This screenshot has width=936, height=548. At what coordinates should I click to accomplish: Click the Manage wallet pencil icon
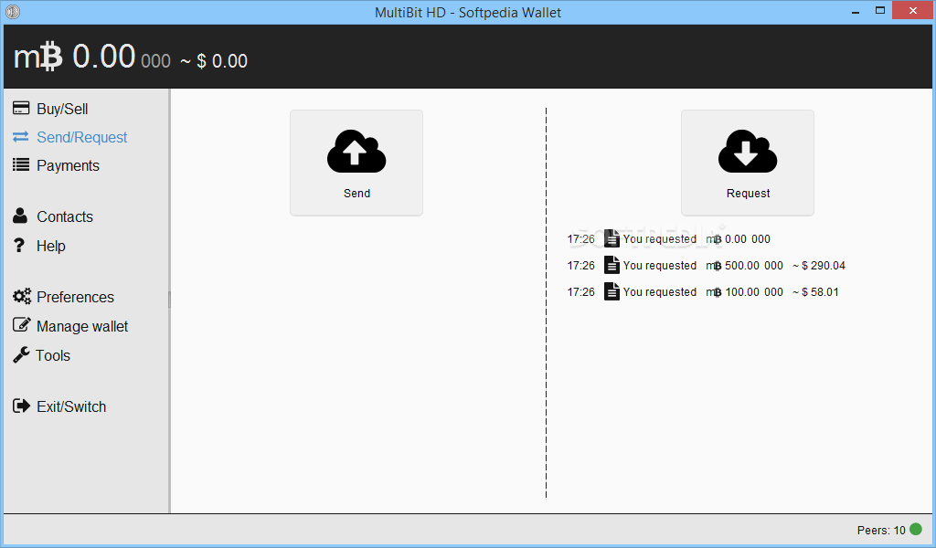(x=20, y=325)
